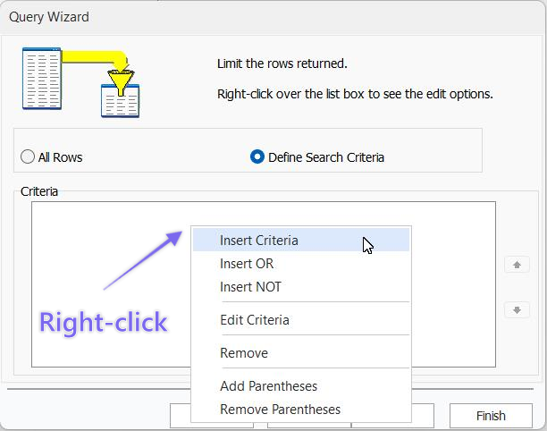The width and height of the screenshot is (547, 431).
Task: Click the purple Right-click annotation text
Action: (103, 322)
